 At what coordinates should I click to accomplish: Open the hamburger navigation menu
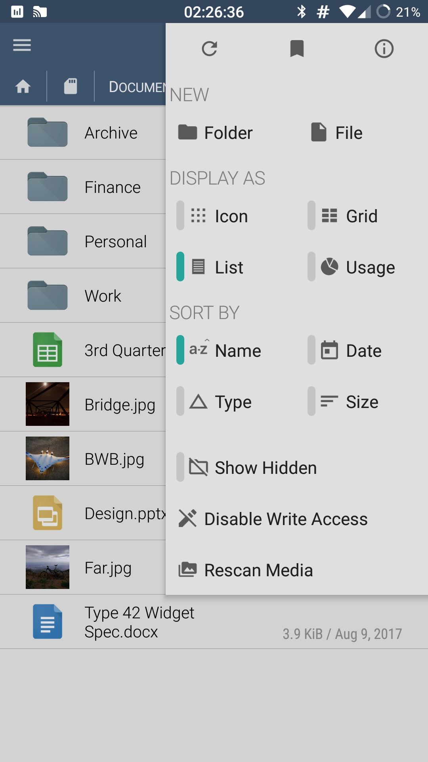click(x=22, y=45)
